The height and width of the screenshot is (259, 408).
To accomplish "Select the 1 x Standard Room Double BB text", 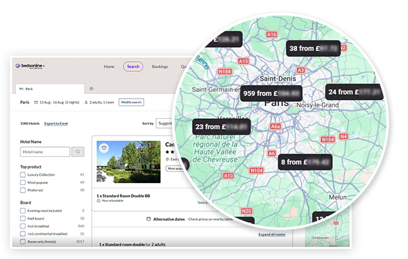I will click(123, 196).
